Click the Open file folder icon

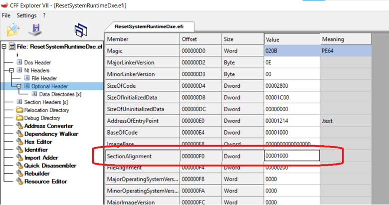(13, 30)
